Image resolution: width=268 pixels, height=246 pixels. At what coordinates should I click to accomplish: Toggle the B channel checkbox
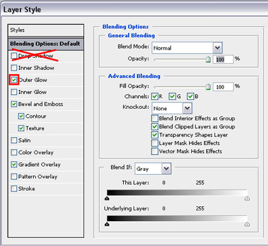tap(191, 97)
